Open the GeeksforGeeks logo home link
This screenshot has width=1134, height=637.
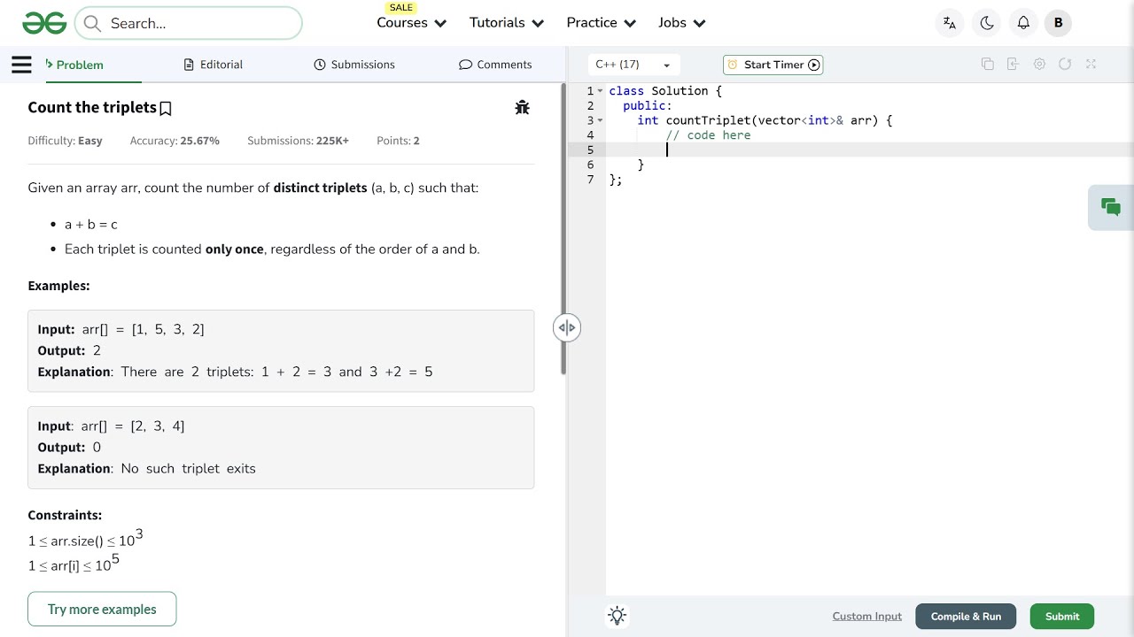point(44,23)
